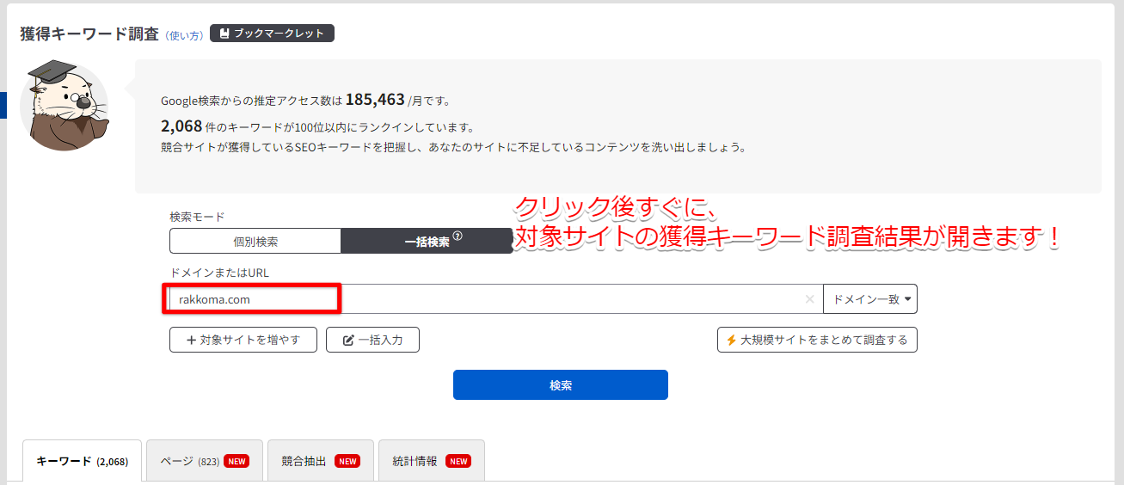Go to the 競合抽出 tab
This screenshot has width=1124, height=485.
pos(304,461)
